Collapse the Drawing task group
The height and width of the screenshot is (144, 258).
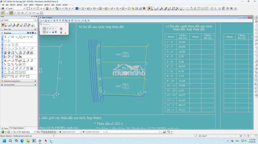35,33
